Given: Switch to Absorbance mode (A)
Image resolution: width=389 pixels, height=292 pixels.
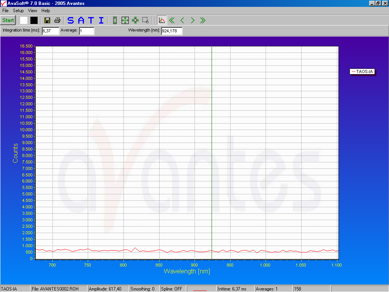Looking at the screenshot, I should click(81, 21).
